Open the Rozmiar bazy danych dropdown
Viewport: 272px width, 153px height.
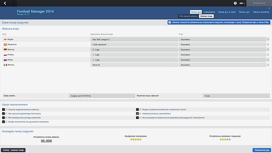(x=236, y=96)
